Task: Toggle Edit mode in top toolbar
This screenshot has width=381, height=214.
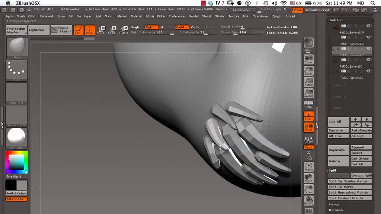Action: pos(78,30)
